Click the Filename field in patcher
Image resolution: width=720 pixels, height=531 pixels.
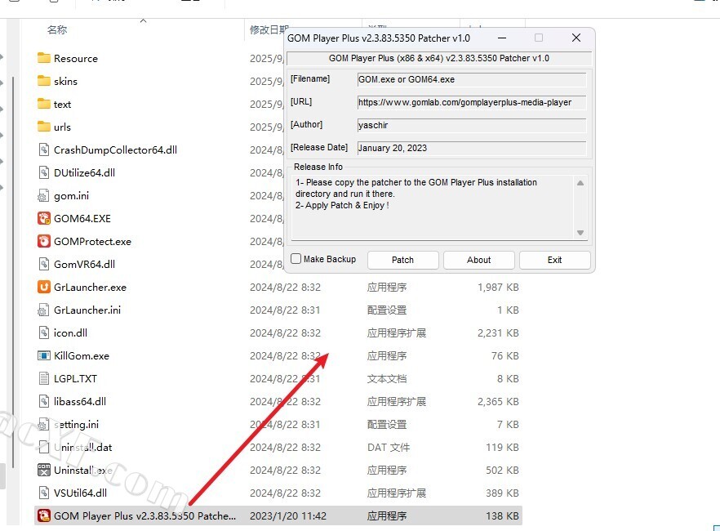[472, 79]
